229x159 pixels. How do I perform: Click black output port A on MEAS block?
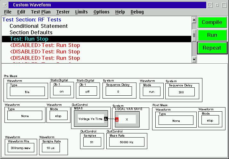click(x=106, y=119)
